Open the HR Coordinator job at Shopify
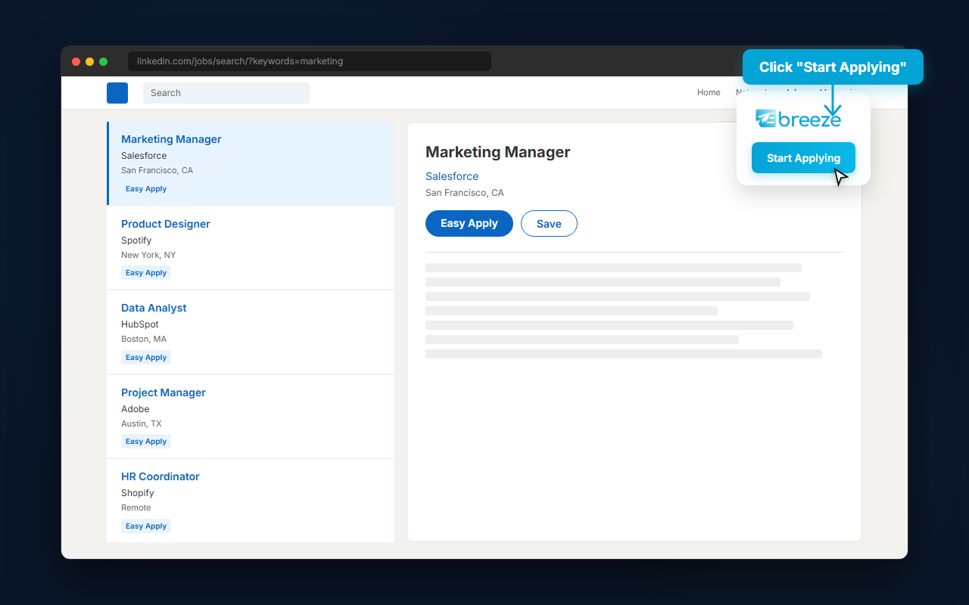The width and height of the screenshot is (969, 605). 160,476
